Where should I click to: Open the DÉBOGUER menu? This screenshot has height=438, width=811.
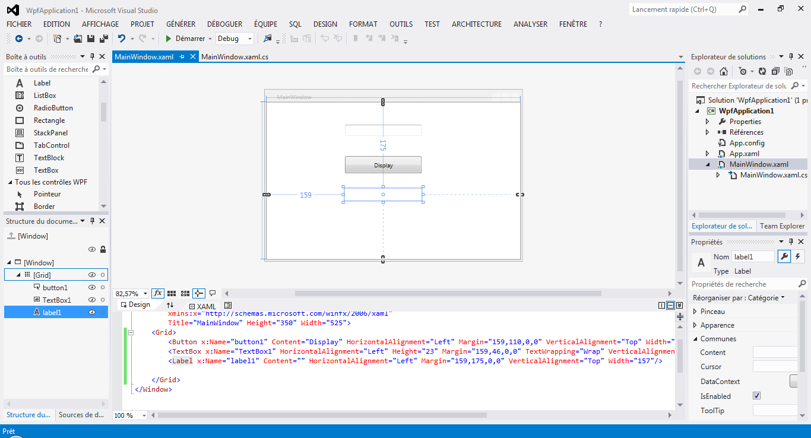[224, 24]
